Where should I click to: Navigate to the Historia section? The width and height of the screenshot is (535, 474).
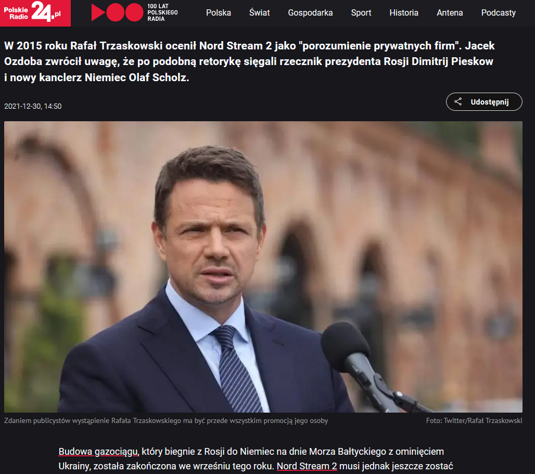coord(404,13)
